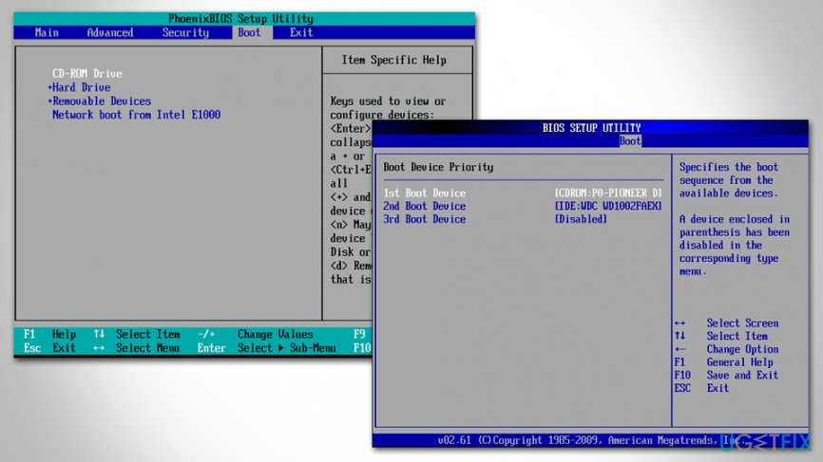Click the Change Values legend in PhoenixBIOS

275,334
